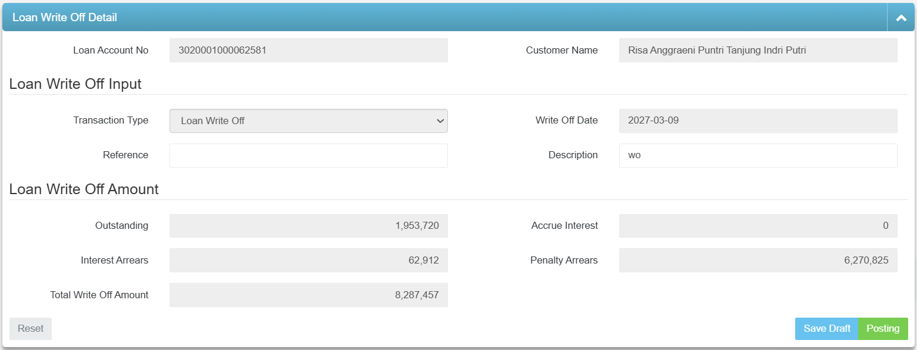
Task: Select the Interest Arrears amount field
Action: click(308, 260)
